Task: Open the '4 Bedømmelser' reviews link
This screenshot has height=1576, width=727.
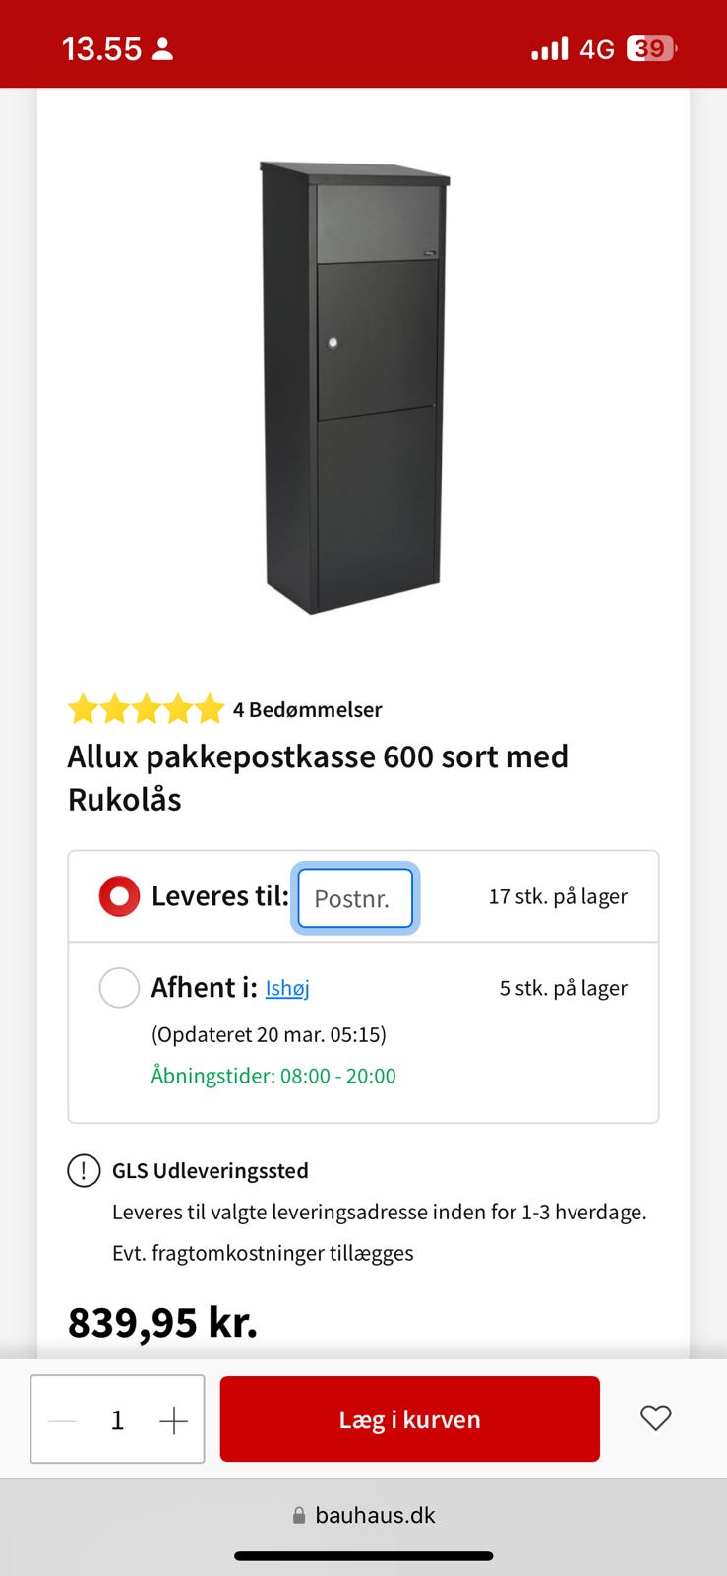Action: point(307,709)
